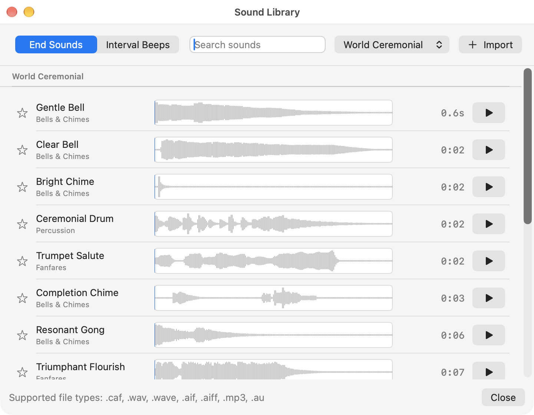Star the Triumphant Flourish sound
534x415 pixels.
point(22,372)
